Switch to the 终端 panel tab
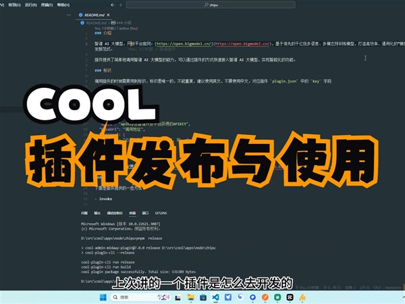Image resolution: width=405 pixels, height=304 pixels. click(132, 213)
